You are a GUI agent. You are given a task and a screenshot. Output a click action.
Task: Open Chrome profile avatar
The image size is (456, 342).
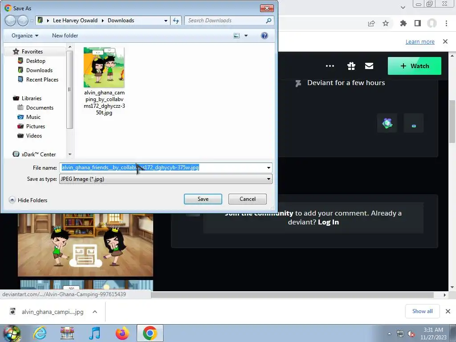pos(432,23)
